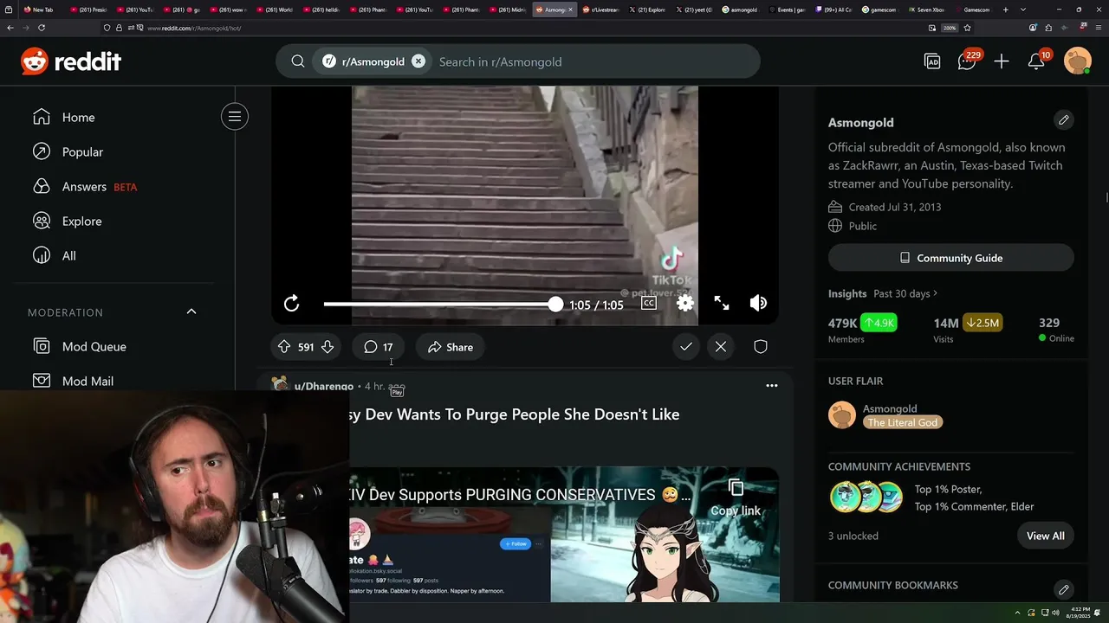Viewport: 1109px width, 623px height.
Task: Open the Home feed icon
Action: click(42, 117)
